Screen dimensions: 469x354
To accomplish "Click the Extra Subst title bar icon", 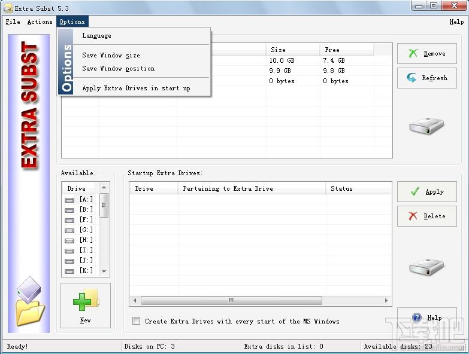I will click(x=8, y=8).
